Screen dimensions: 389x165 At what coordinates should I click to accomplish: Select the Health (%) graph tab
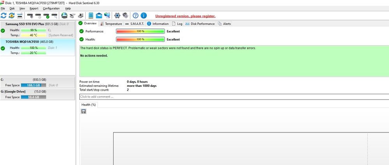[89, 105]
